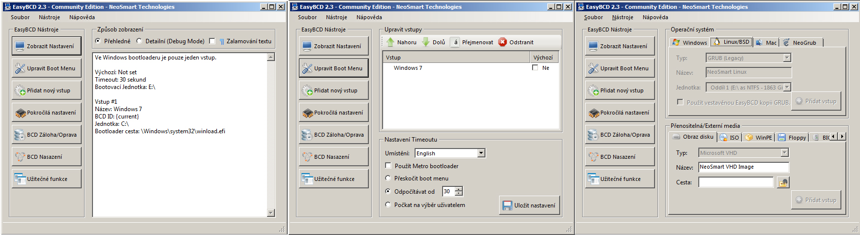860x235 pixels.
Task: Switch to Floppy tab
Action: click(x=792, y=138)
